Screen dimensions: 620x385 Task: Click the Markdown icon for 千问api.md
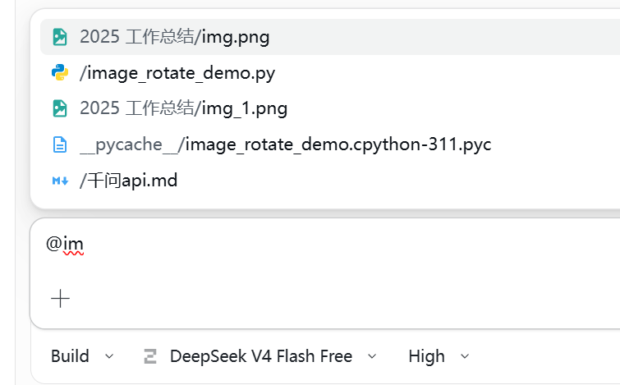coord(60,181)
